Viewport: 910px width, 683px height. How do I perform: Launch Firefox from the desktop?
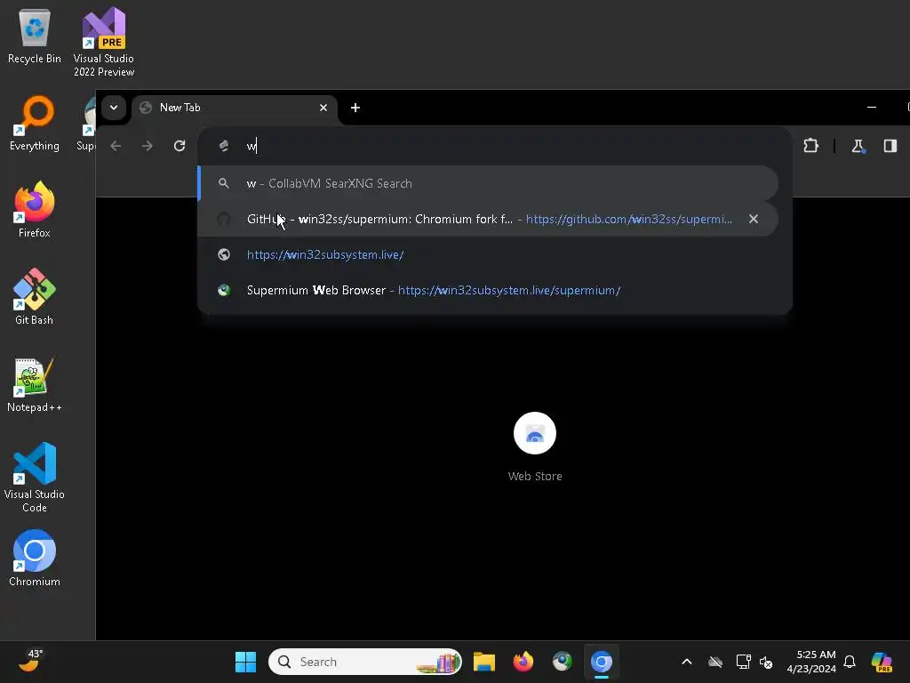35,210
